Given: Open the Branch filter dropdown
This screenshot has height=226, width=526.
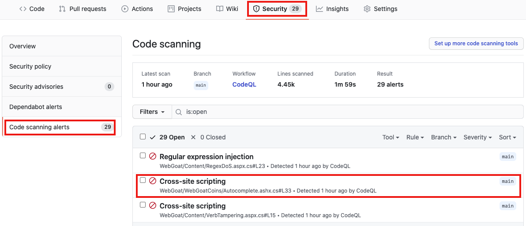Looking at the screenshot, I should coord(444,137).
